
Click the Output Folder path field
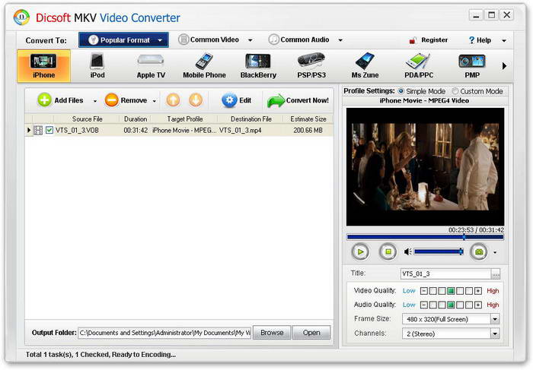tap(164, 333)
